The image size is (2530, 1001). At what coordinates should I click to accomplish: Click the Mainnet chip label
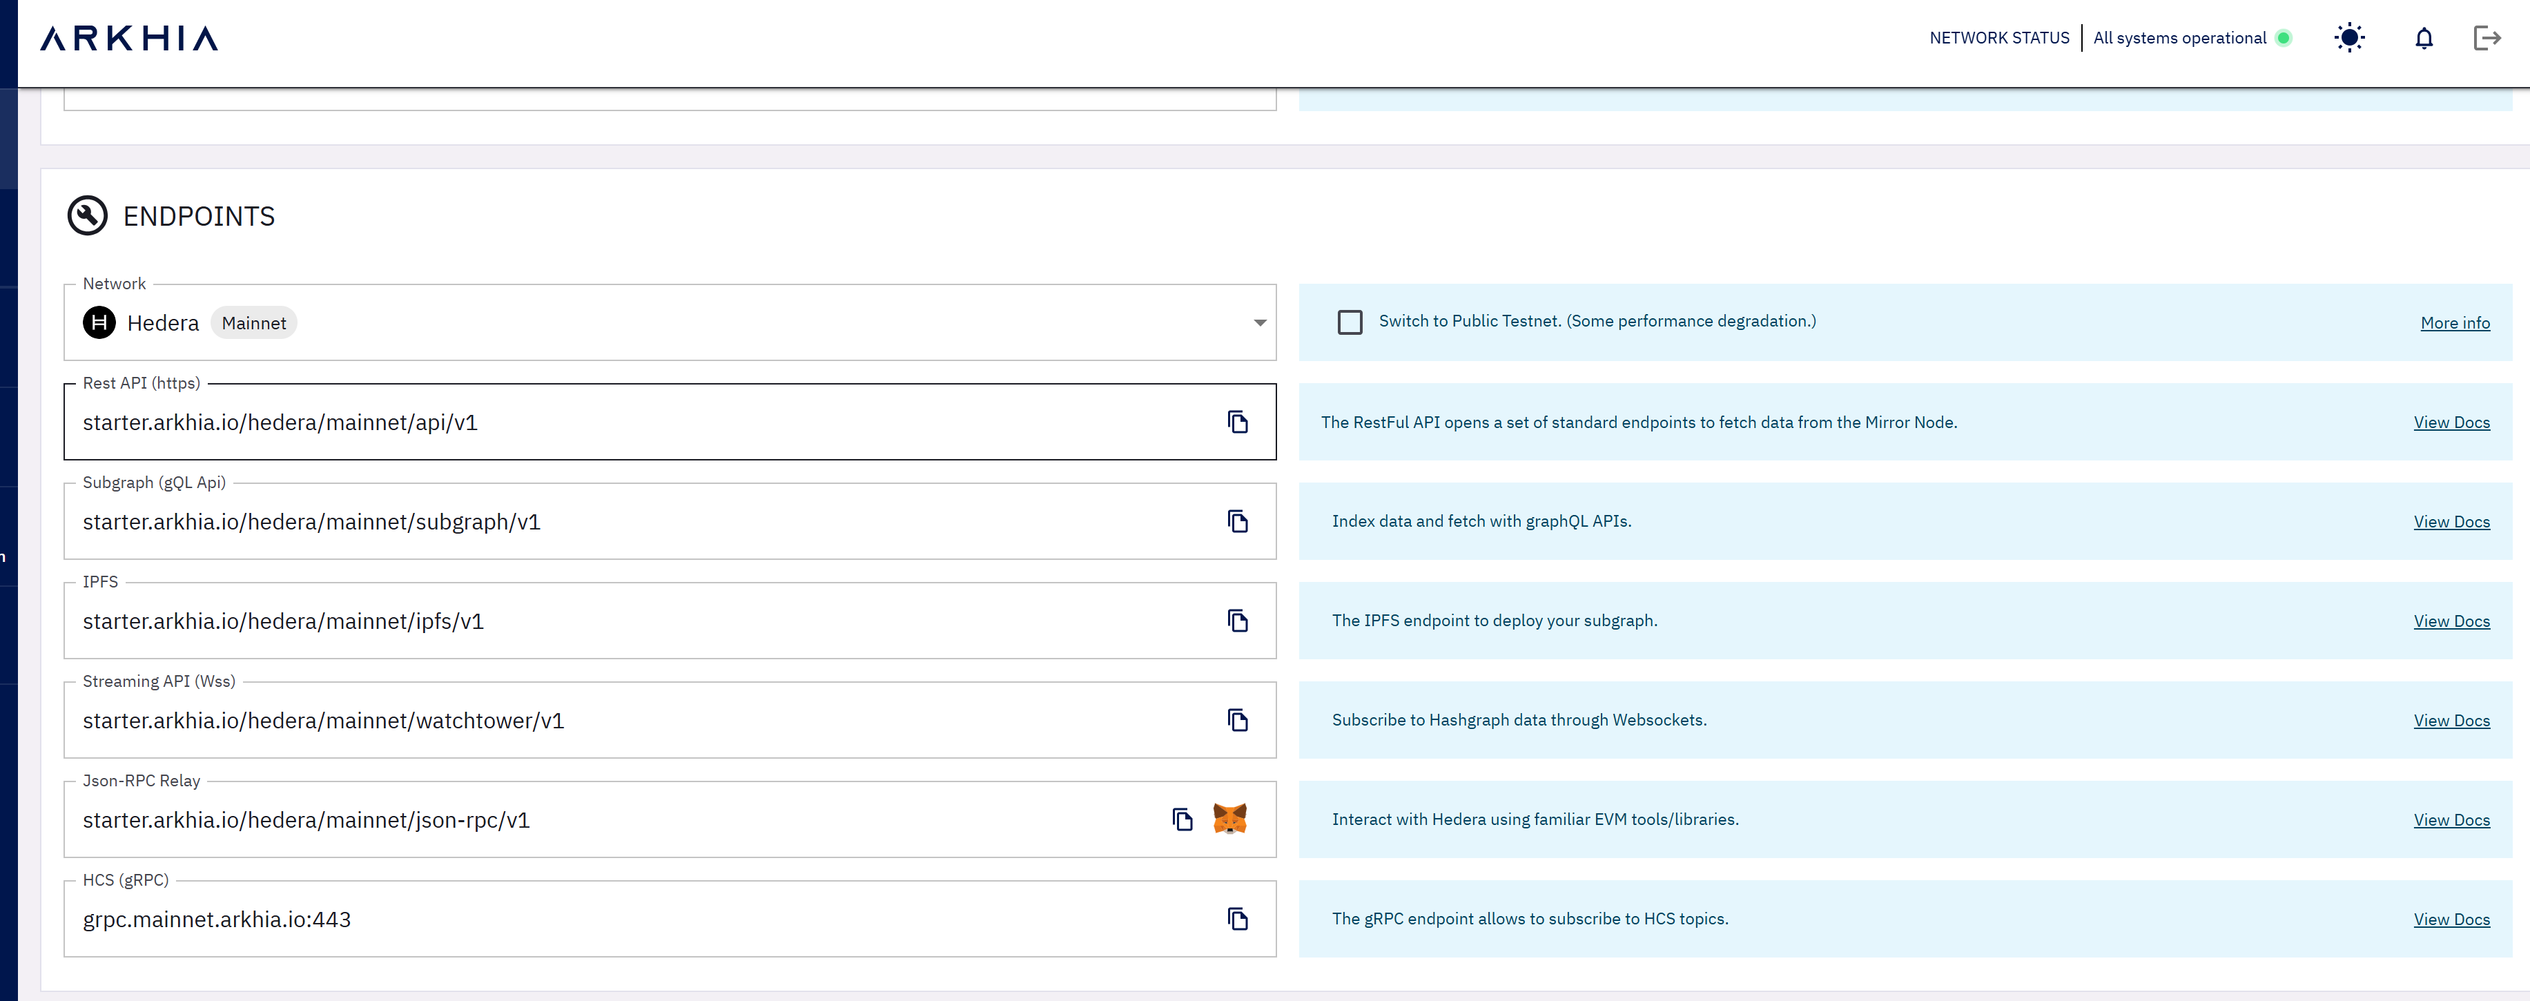click(253, 323)
